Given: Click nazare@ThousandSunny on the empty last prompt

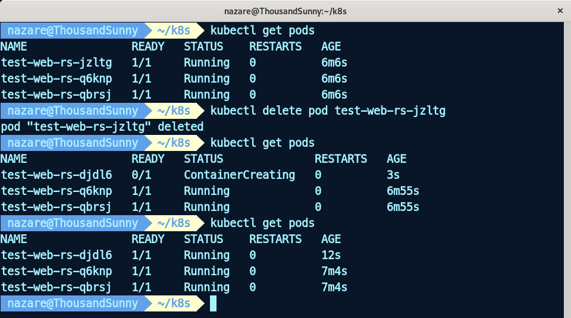Looking at the screenshot, I should coord(73,303).
